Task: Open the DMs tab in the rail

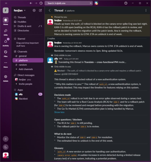Action: click(6, 32)
